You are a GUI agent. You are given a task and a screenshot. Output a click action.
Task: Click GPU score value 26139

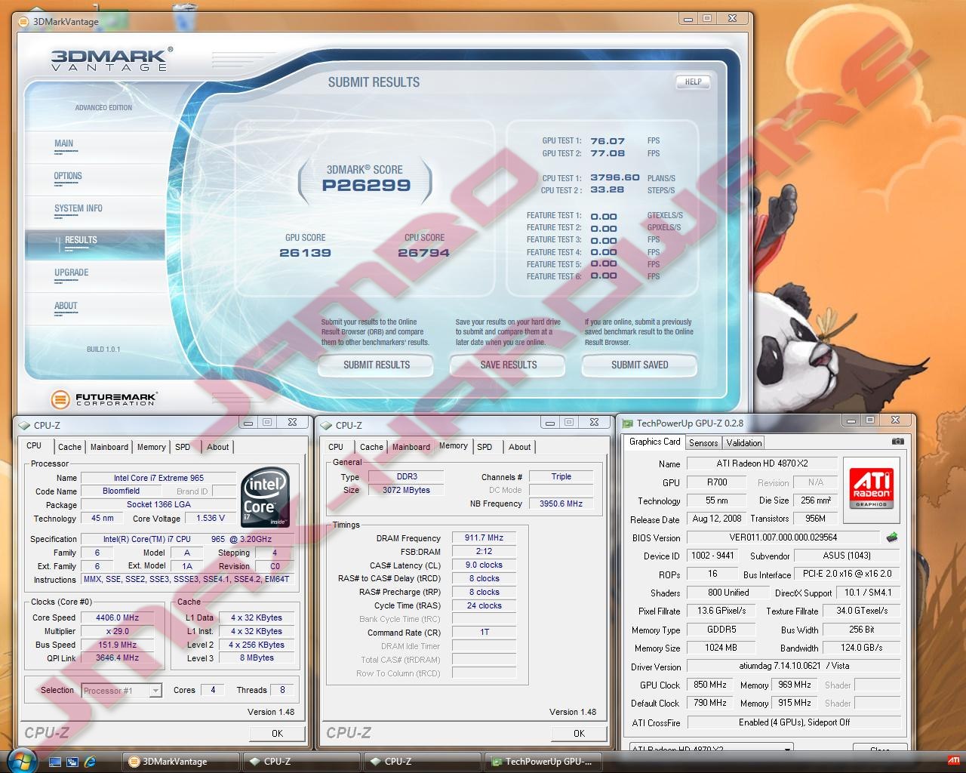(x=305, y=253)
